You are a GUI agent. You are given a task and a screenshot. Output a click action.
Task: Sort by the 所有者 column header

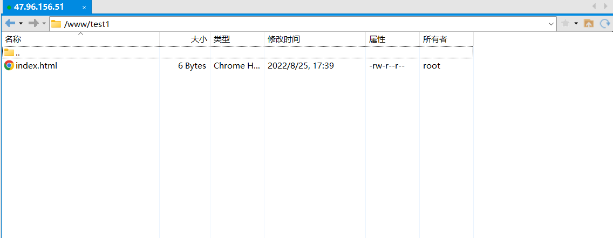click(x=446, y=39)
